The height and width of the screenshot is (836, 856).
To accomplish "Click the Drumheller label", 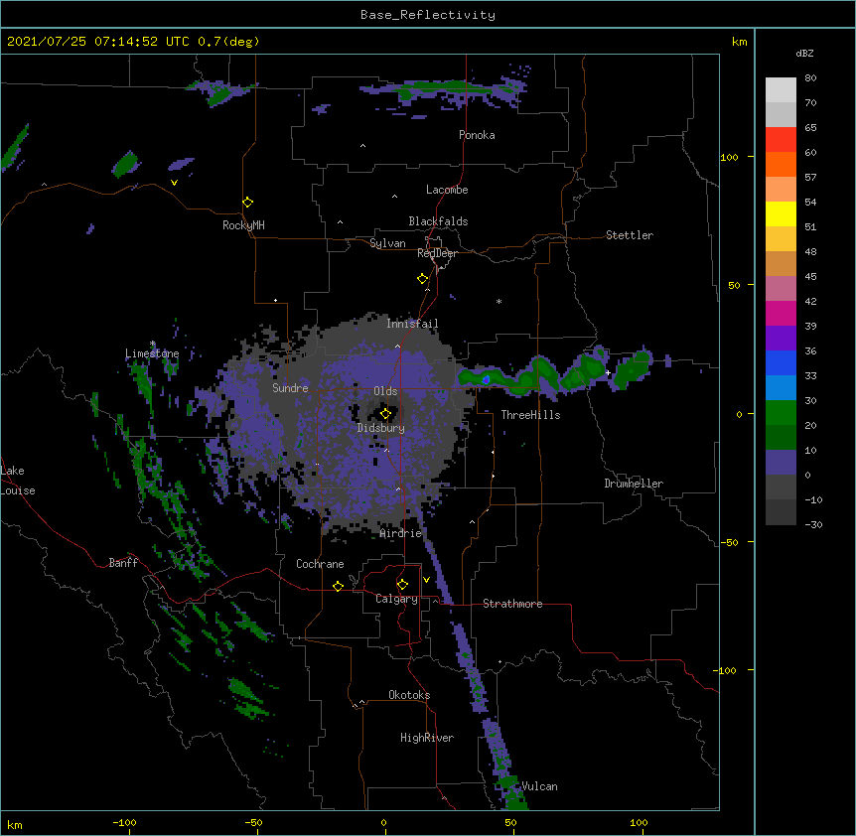I will coord(634,484).
